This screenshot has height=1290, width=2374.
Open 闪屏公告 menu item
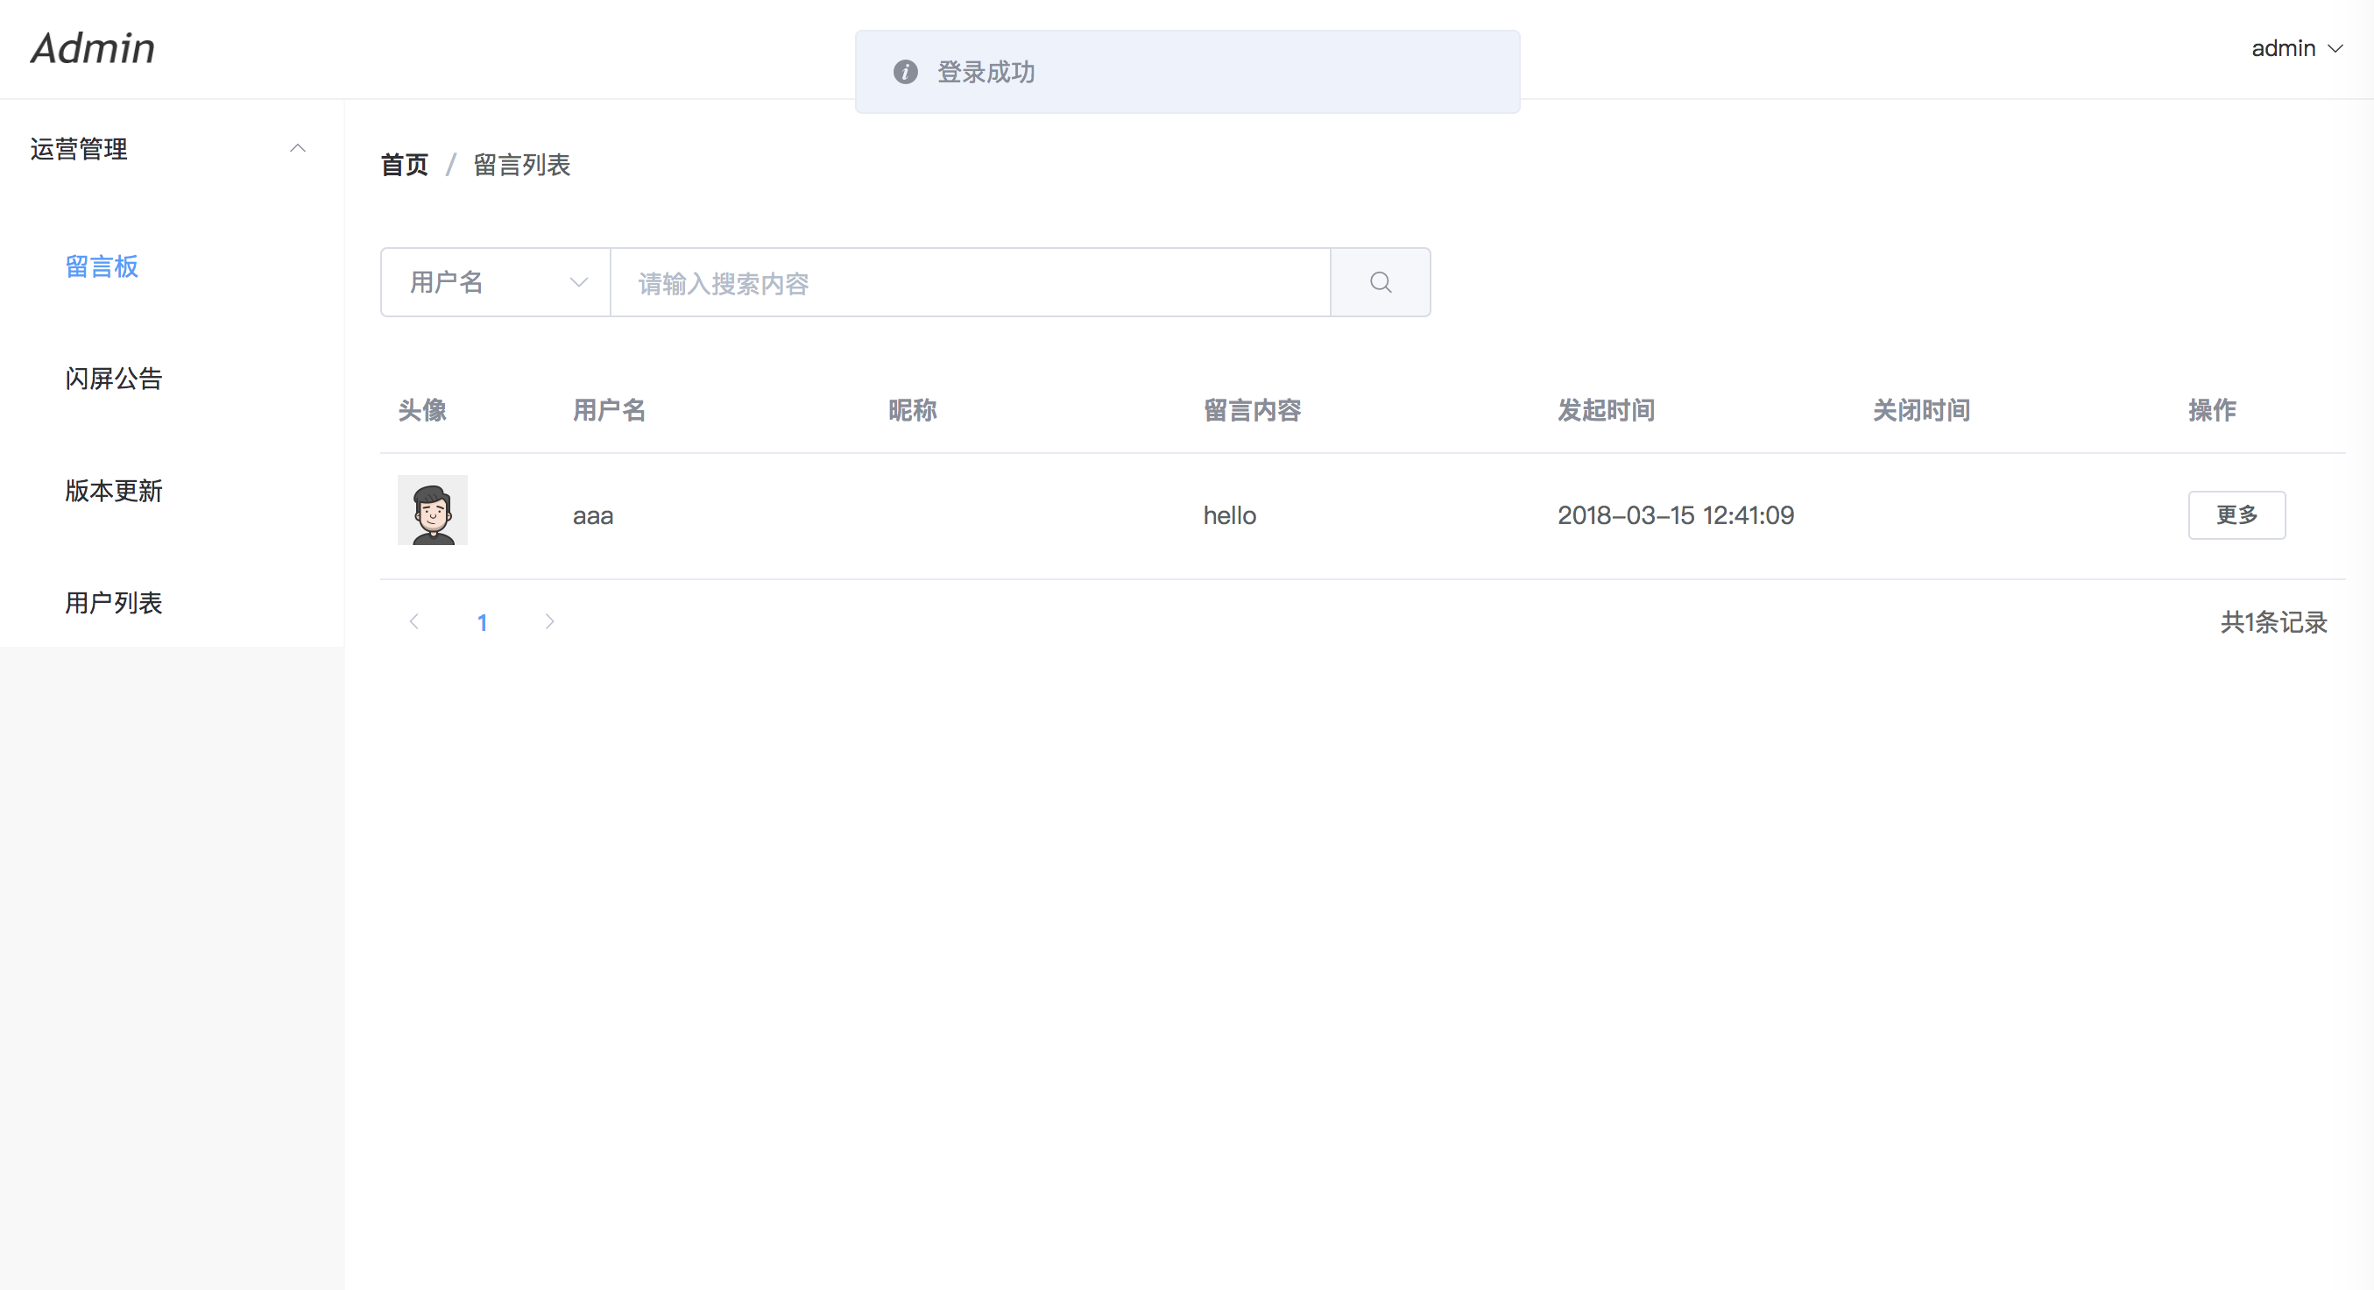tap(113, 378)
